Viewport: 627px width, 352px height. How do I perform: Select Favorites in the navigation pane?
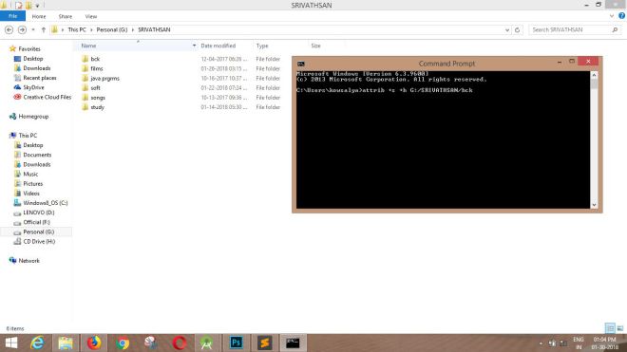coord(29,49)
